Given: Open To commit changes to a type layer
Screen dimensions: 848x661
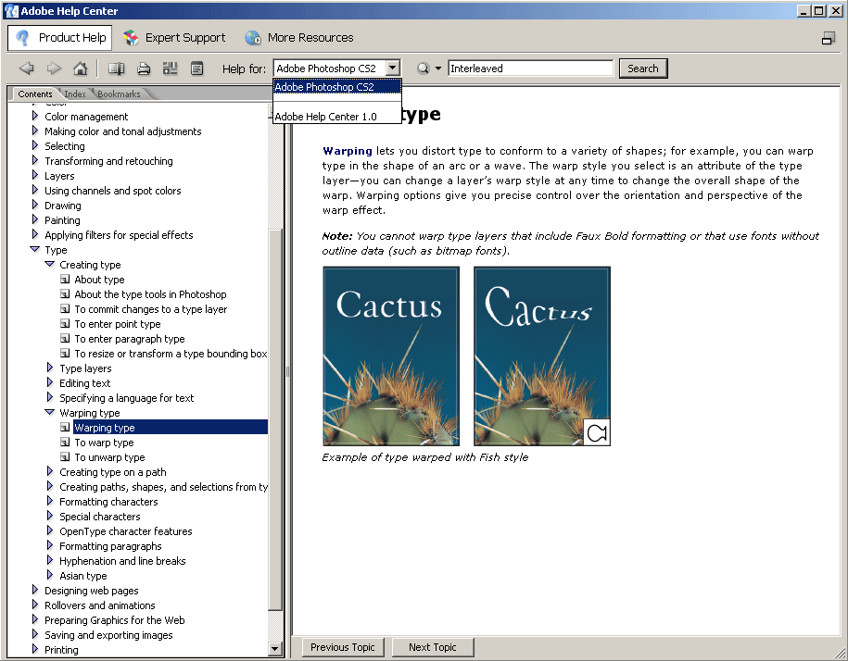Looking at the screenshot, I should [x=151, y=309].
